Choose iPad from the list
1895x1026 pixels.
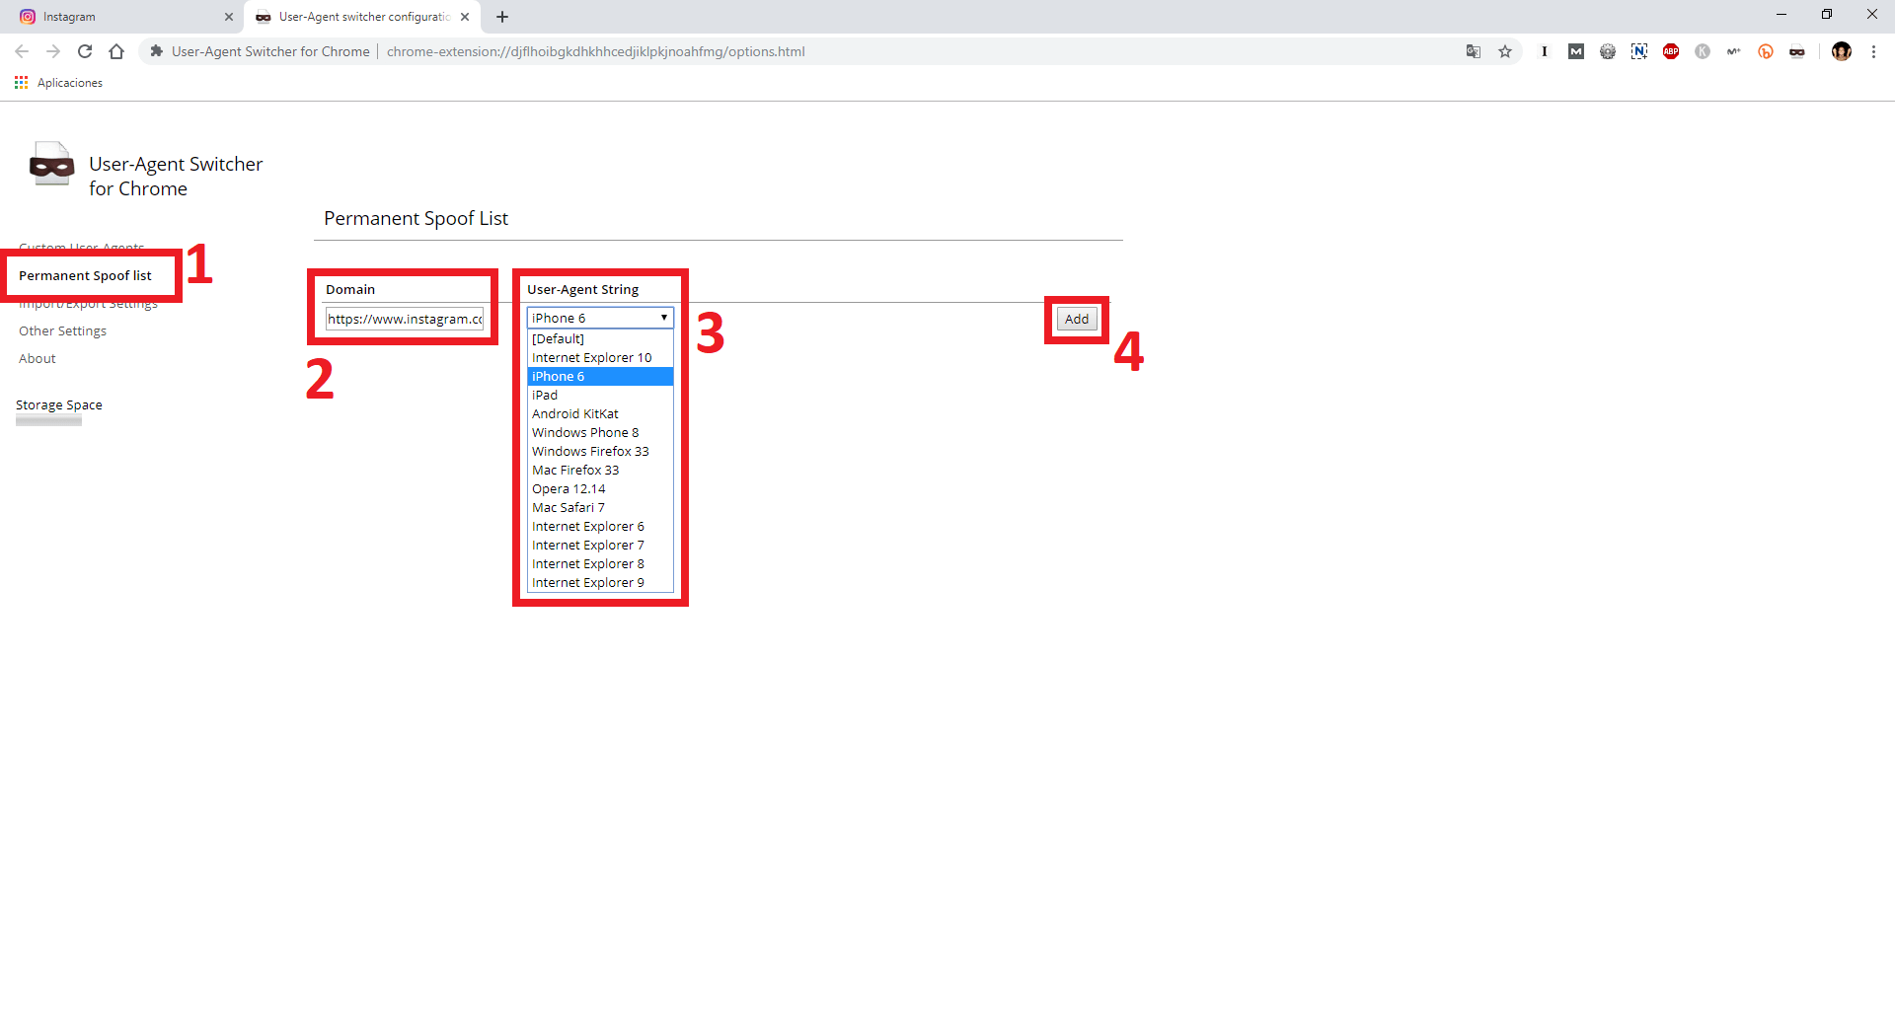600,395
